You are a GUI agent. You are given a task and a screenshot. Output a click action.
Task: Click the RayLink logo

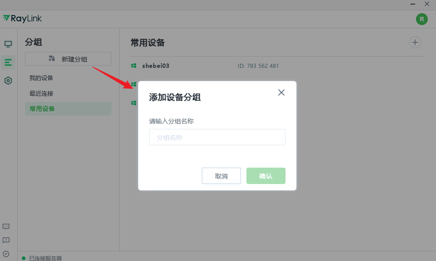click(22, 18)
